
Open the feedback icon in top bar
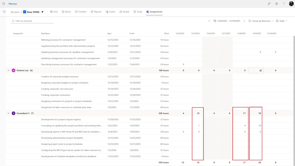click(x=269, y=4)
